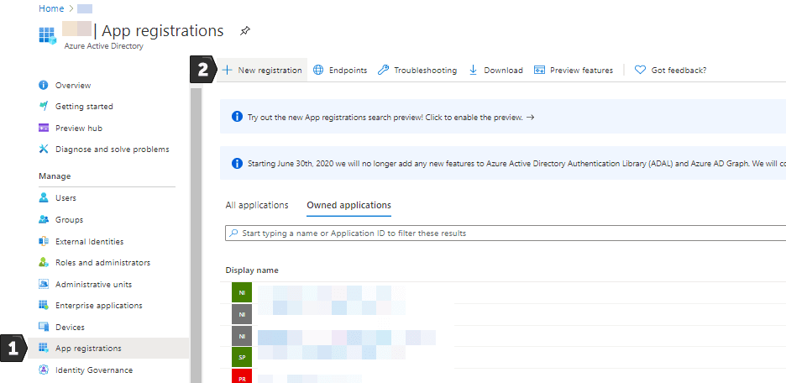Select the Owned applications tab
The height and width of the screenshot is (383, 786).
point(348,205)
